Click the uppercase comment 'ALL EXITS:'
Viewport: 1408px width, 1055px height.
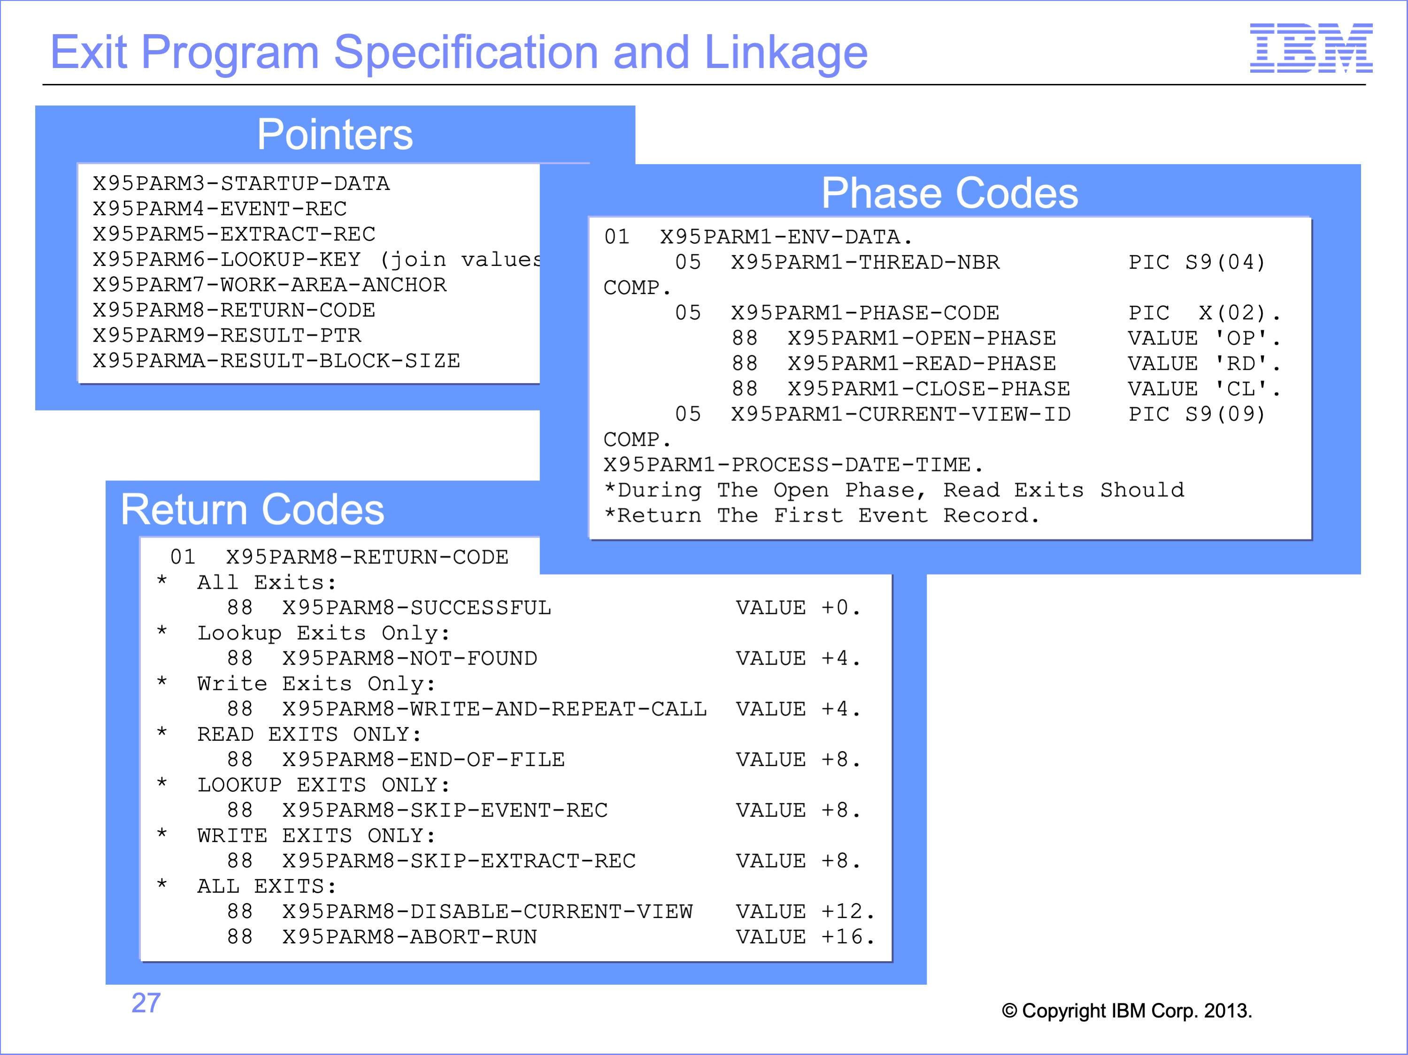(x=267, y=887)
